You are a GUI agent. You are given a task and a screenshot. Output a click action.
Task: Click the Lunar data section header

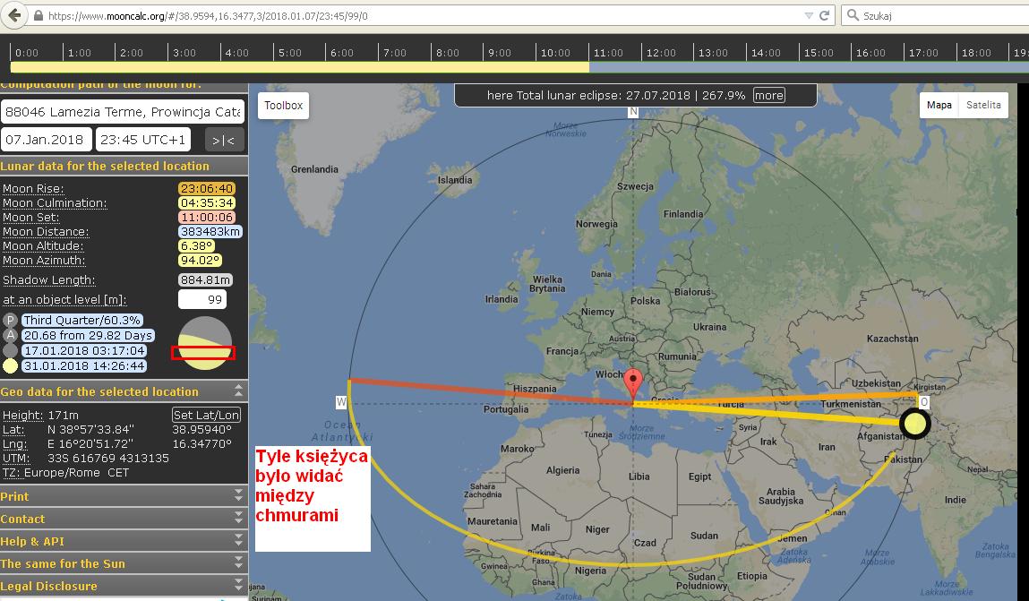pos(124,166)
